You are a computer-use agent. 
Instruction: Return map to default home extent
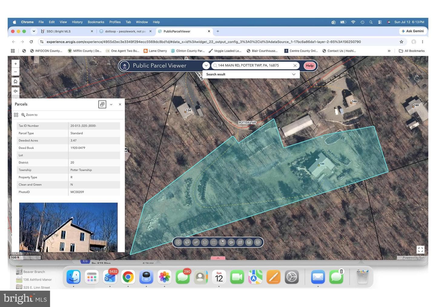point(15,82)
